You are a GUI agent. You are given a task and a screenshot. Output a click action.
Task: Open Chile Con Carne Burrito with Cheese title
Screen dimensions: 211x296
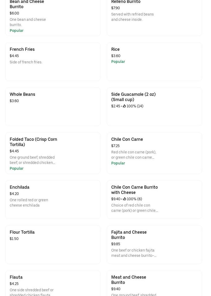pos(134,190)
